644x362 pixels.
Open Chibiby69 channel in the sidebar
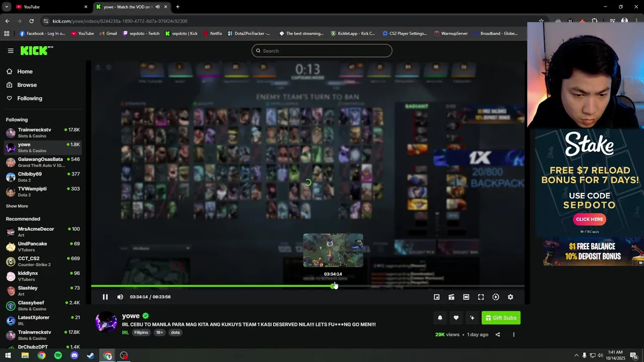coord(44,176)
